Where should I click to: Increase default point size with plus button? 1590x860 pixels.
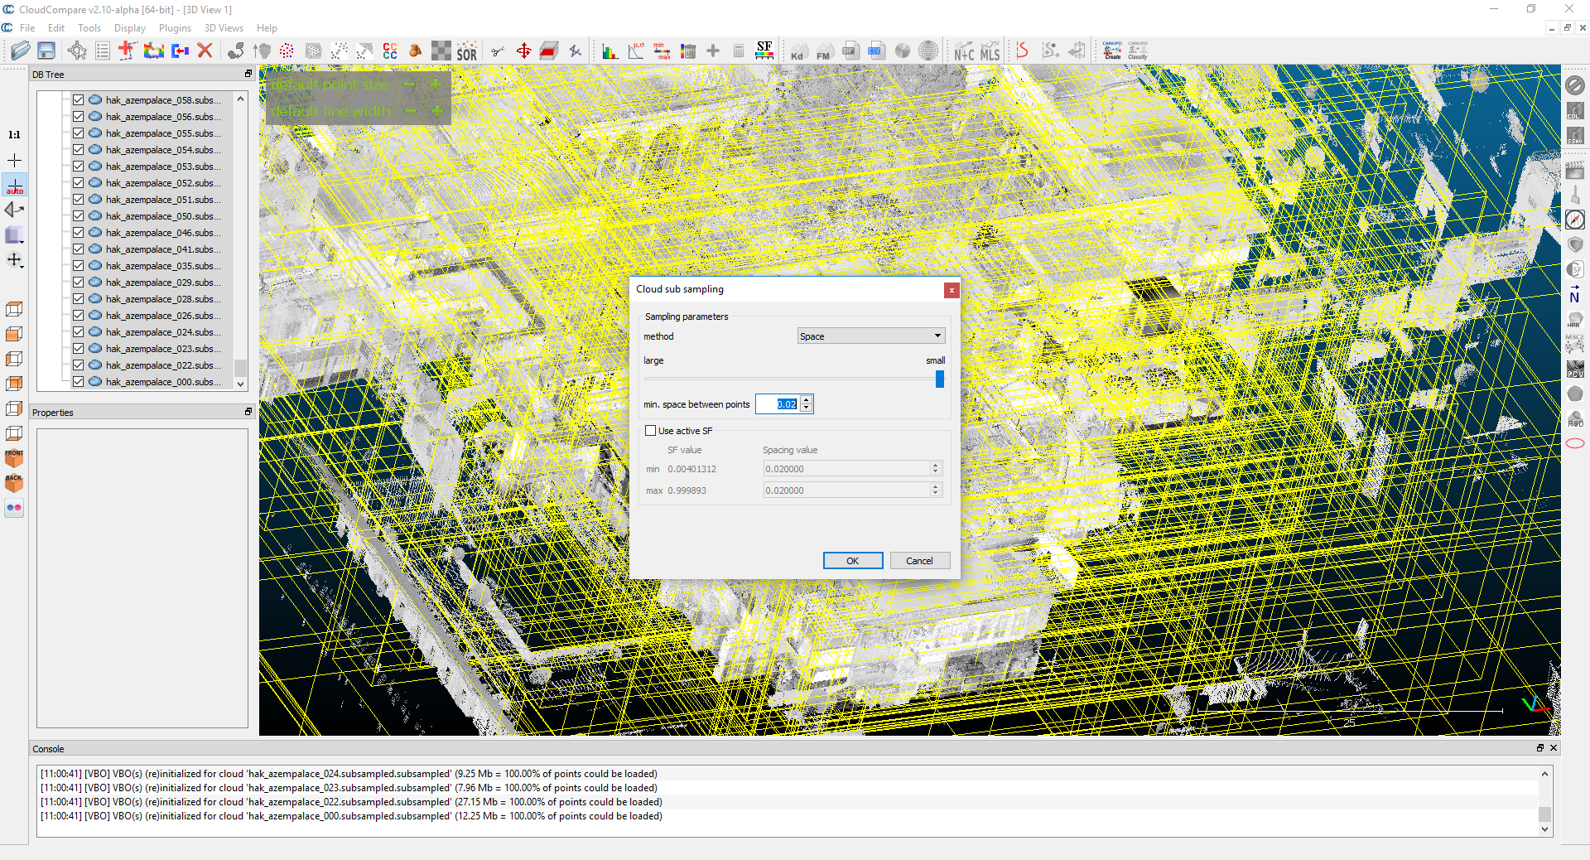coord(436,85)
